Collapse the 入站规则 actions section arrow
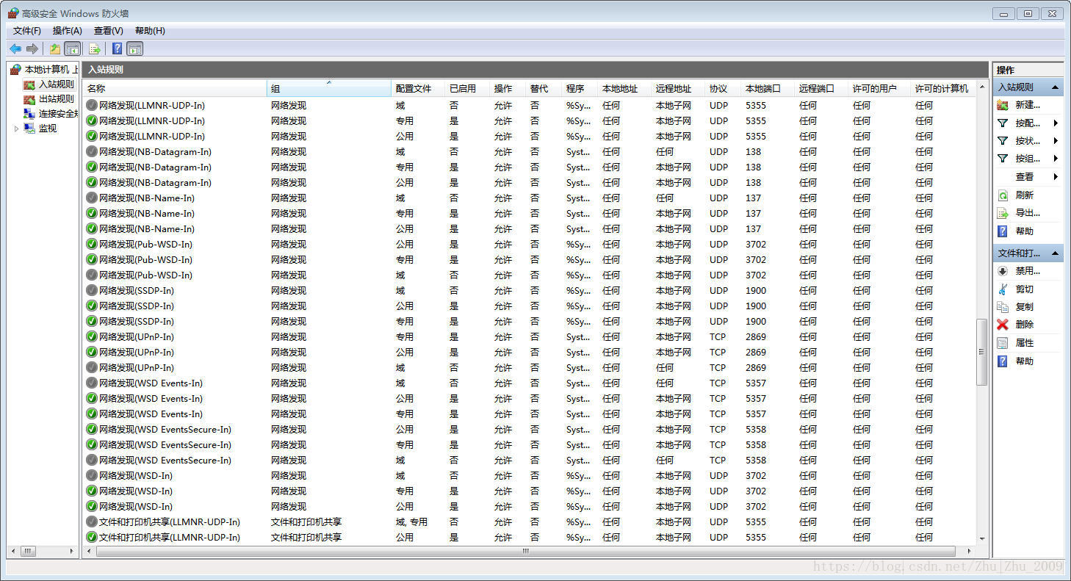Viewport: 1071px width, 581px height. pos(1056,87)
